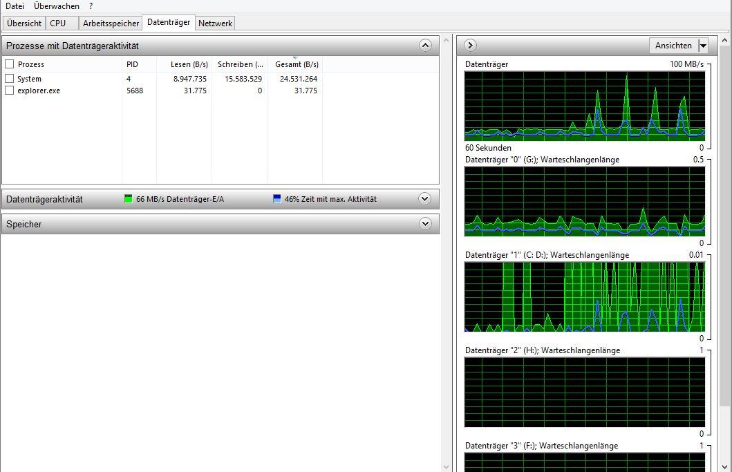Sort by the Gesamt (B/s) column
Viewport: 732px width, 472px height.
(297, 64)
